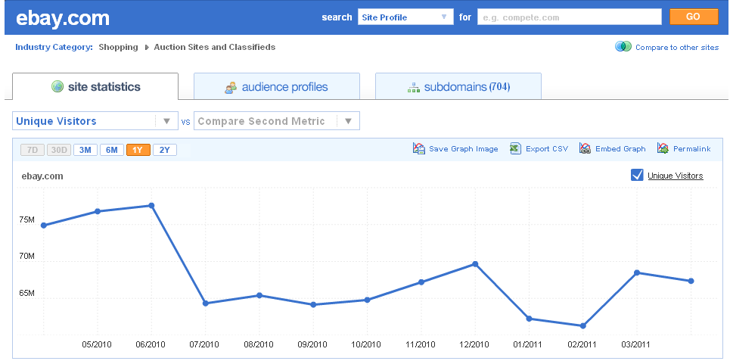The height and width of the screenshot is (361, 730).
Task: Click the Shopping category link
Action: pyautogui.click(x=118, y=47)
